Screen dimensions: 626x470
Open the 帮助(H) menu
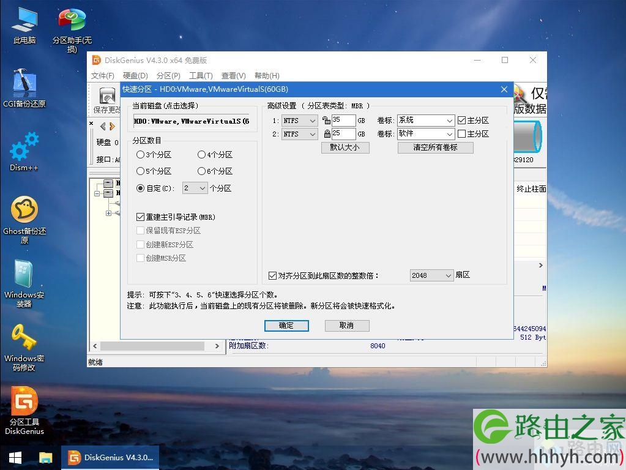267,75
